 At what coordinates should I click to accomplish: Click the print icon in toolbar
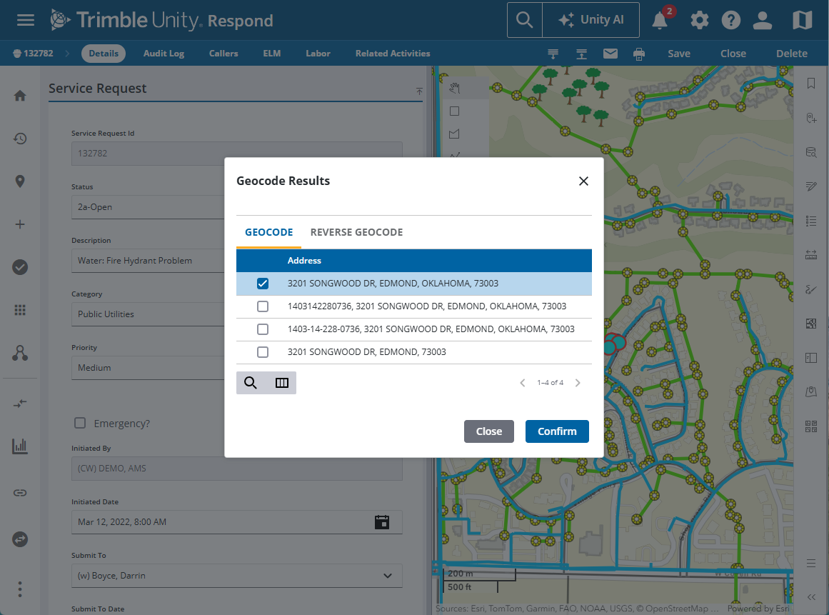click(x=639, y=54)
